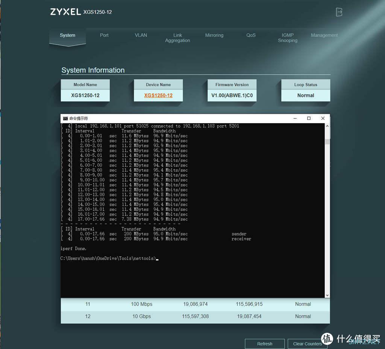Screen dimensions: 385x349
Task: Click the console scrollbar down arrow
Action: pyautogui.click(x=327, y=295)
